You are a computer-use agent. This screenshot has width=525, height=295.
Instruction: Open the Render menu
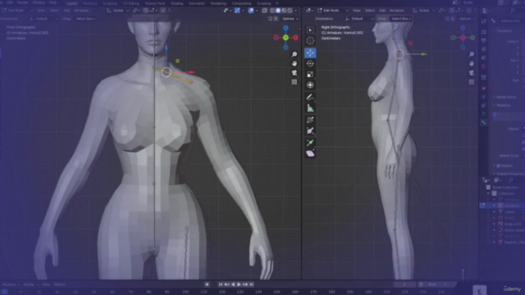pyautogui.click(x=22, y=2)
